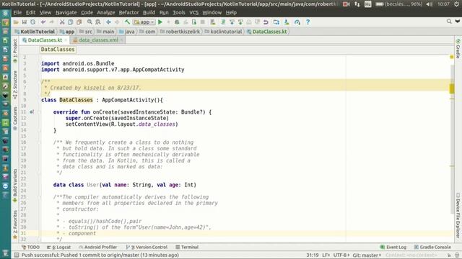462x259 pixels.
Task: Open the Project side panel tab
Action: (15, 51)
